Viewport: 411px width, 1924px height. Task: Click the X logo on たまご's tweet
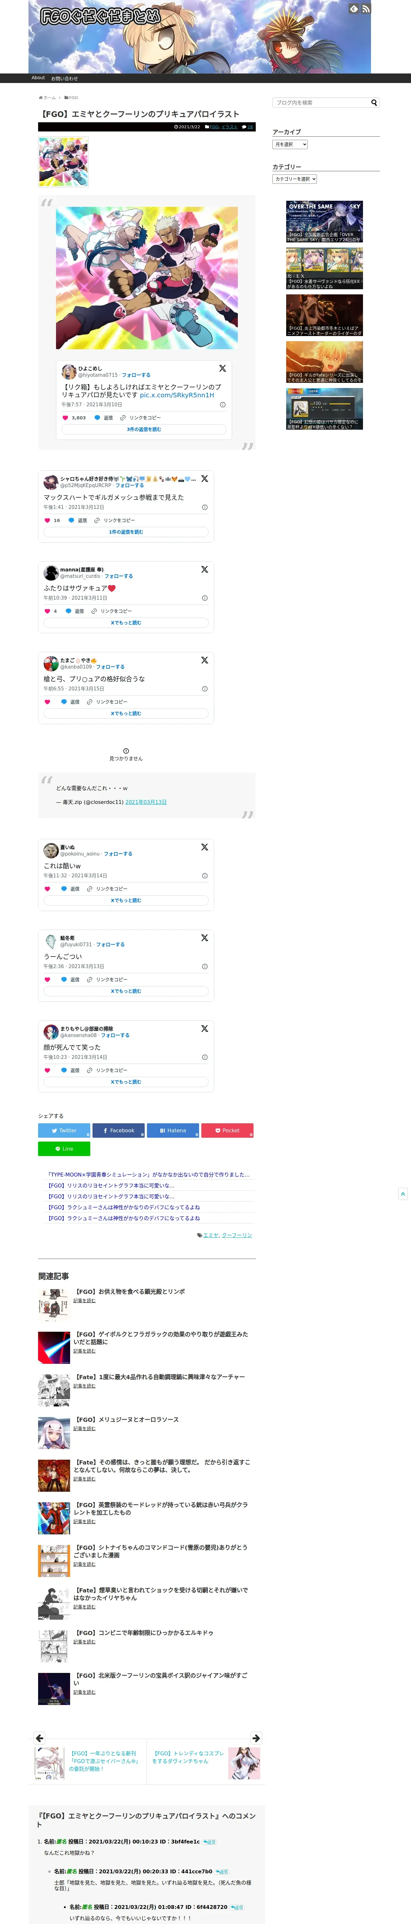point(205,660)
